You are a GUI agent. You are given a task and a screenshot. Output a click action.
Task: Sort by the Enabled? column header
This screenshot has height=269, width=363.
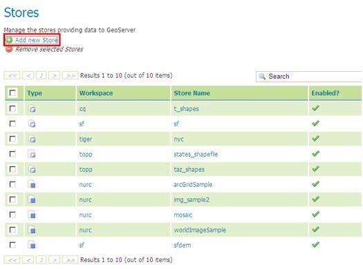click(325, 93)
